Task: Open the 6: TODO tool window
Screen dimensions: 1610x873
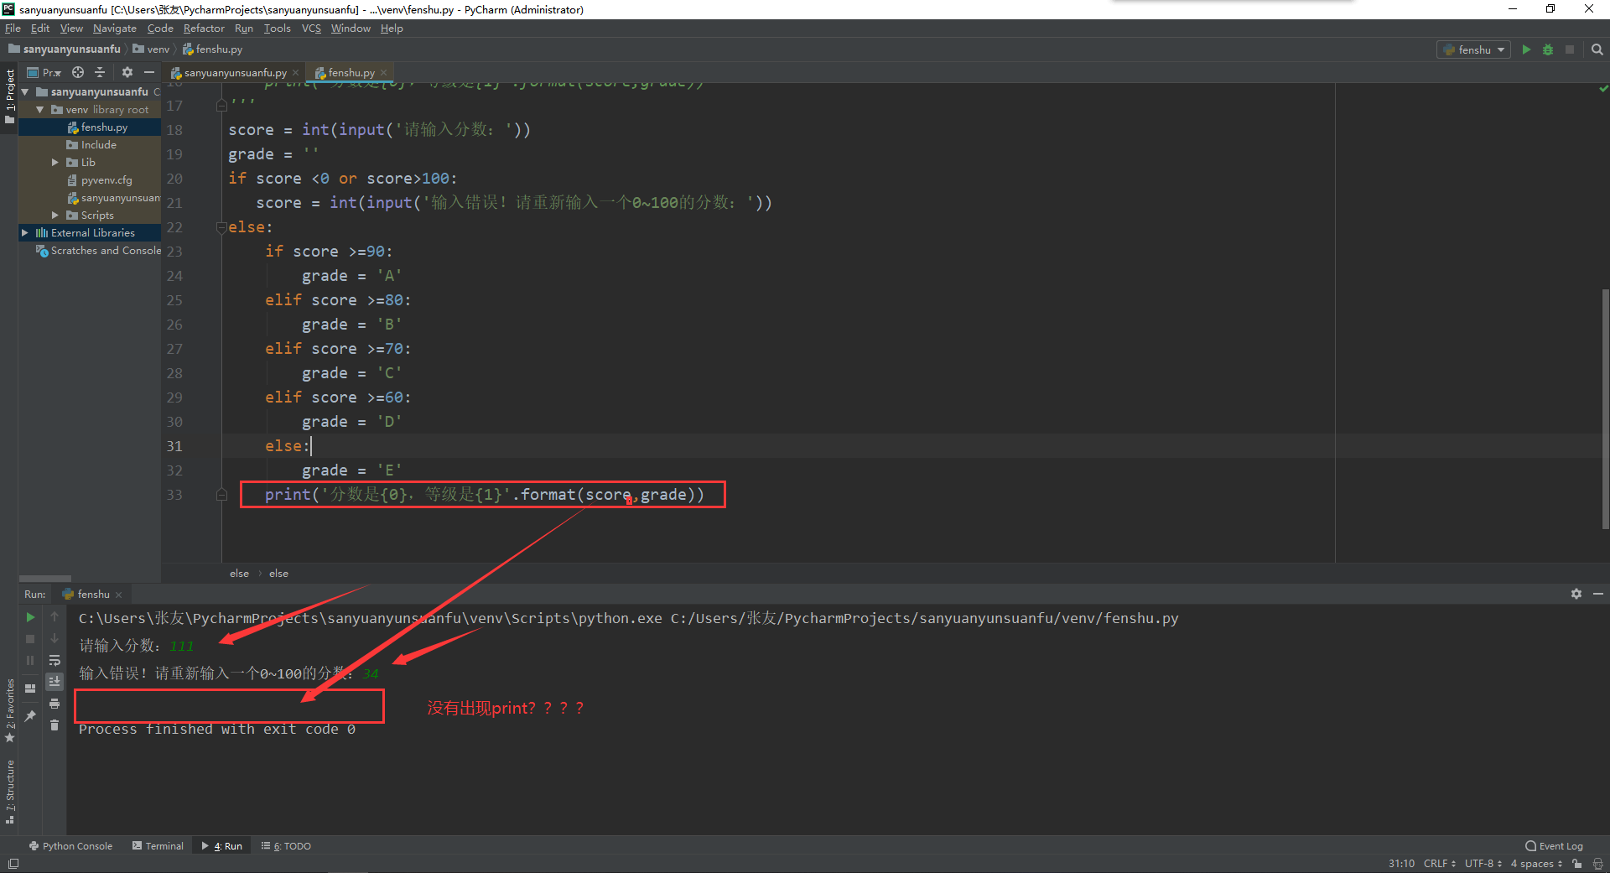Action: [x=286, y=846]
